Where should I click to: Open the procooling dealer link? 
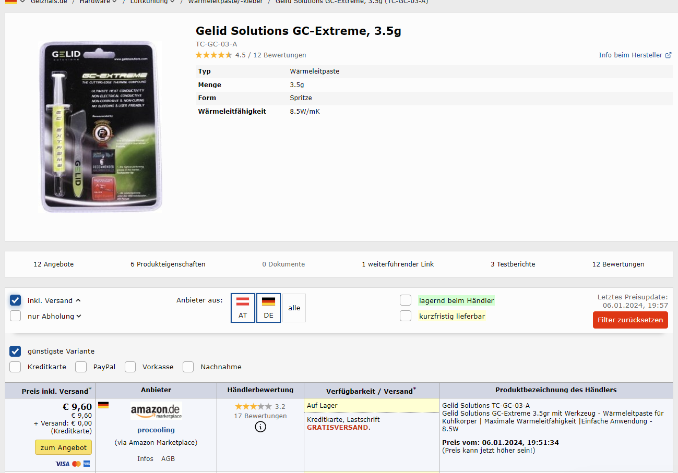(x=156, y=430)
